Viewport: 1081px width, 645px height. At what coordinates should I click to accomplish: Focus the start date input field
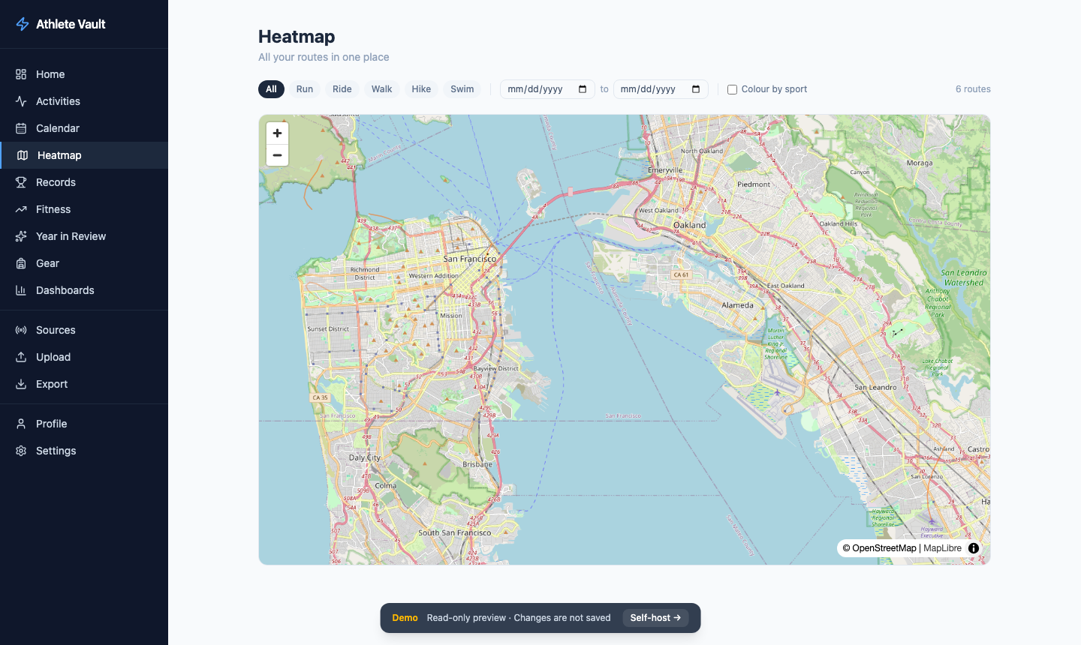pos(547,89)
